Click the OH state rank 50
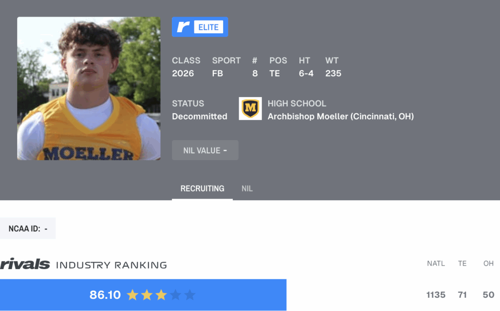This screenshot has width=500, height=311. click(488, 295)
